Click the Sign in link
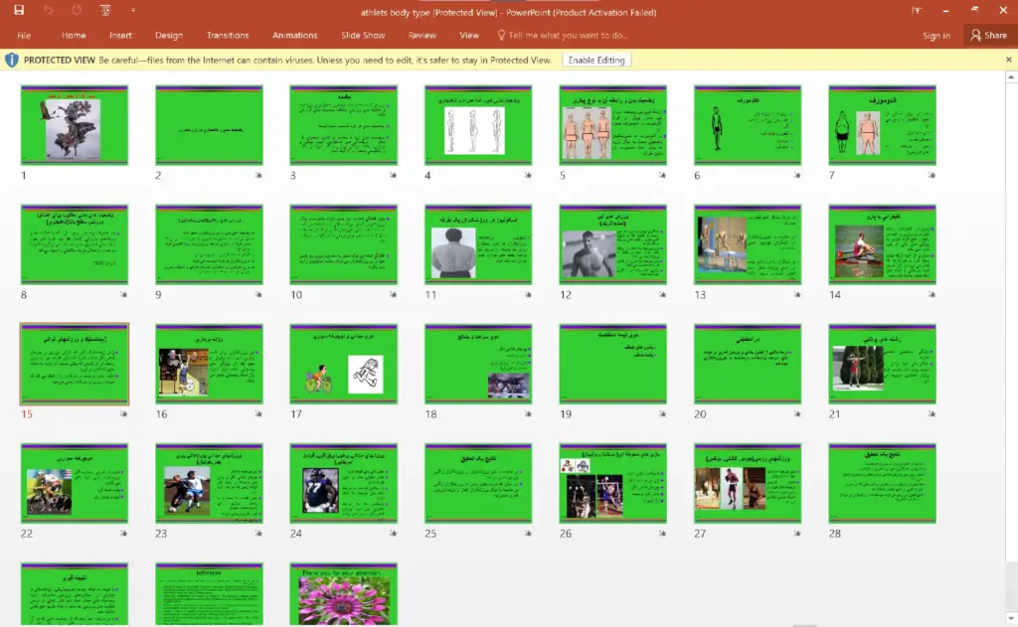 (x=935, y=35)
